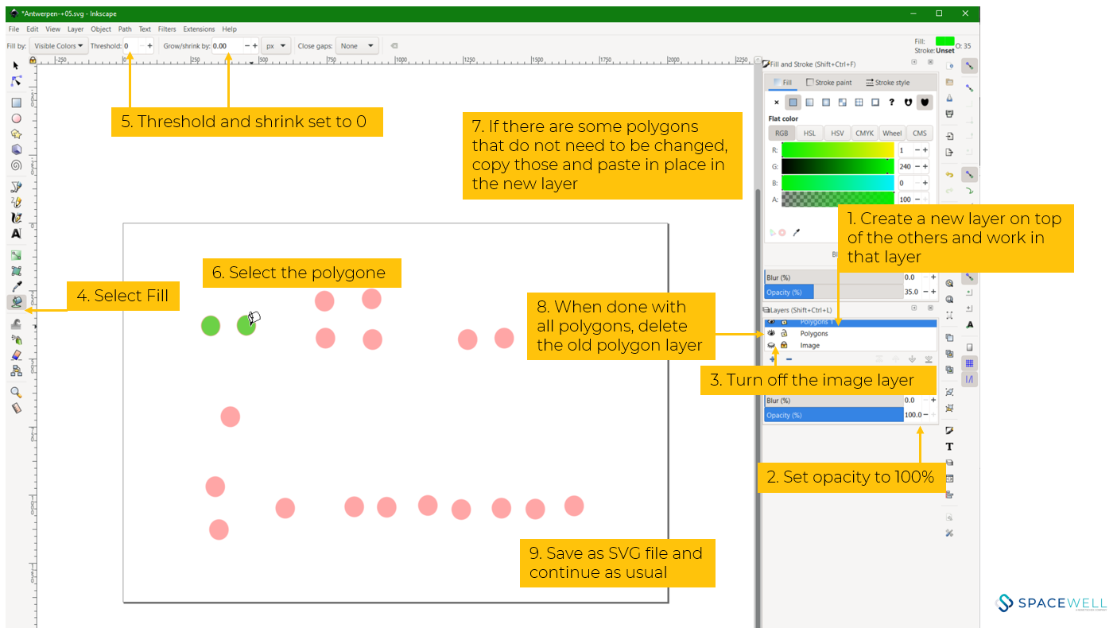Show the hidden Image layer

(x=771, y=346)
